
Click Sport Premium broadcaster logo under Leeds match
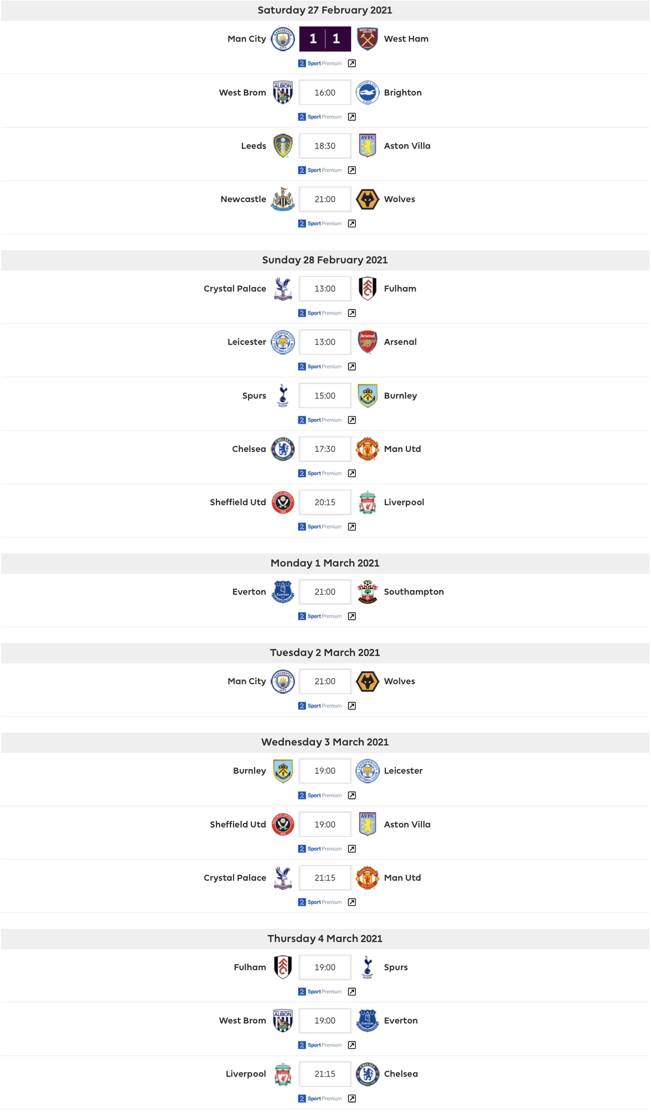coord(320,170)
